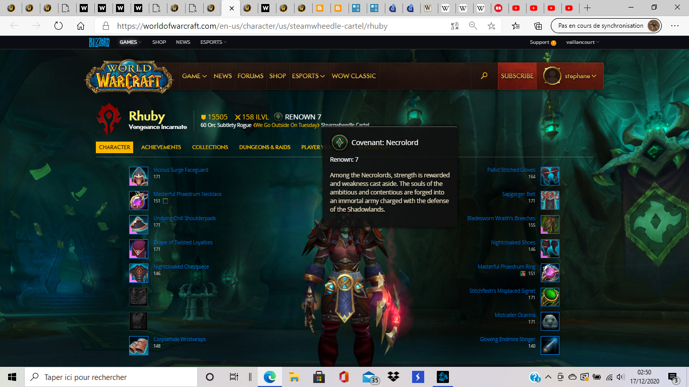Click the browser address bar URL
The height and width of the screenshot is (387, 689).
pos(252,26)
